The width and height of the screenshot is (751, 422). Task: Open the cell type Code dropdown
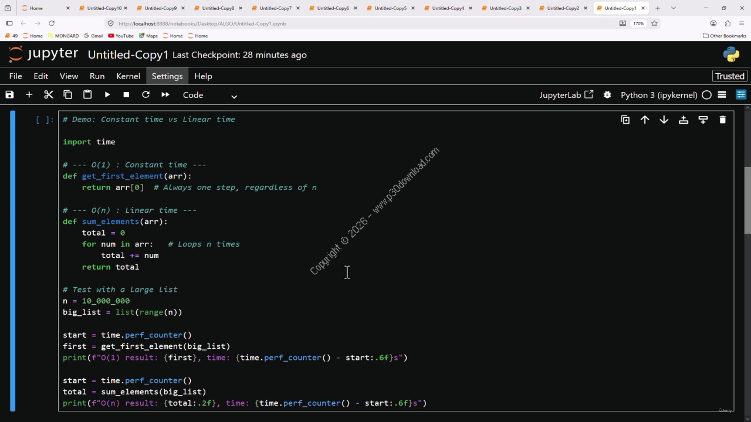[209, 95]
